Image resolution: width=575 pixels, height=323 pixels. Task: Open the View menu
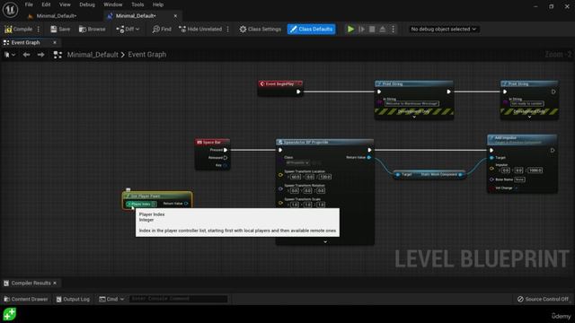point(65,4)
